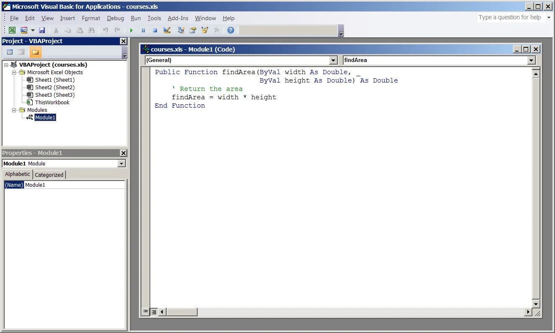Viewport: 555px width, 333px height.
Task: Open the help question box dropdown arrow
Action: [x=548, y=18]
